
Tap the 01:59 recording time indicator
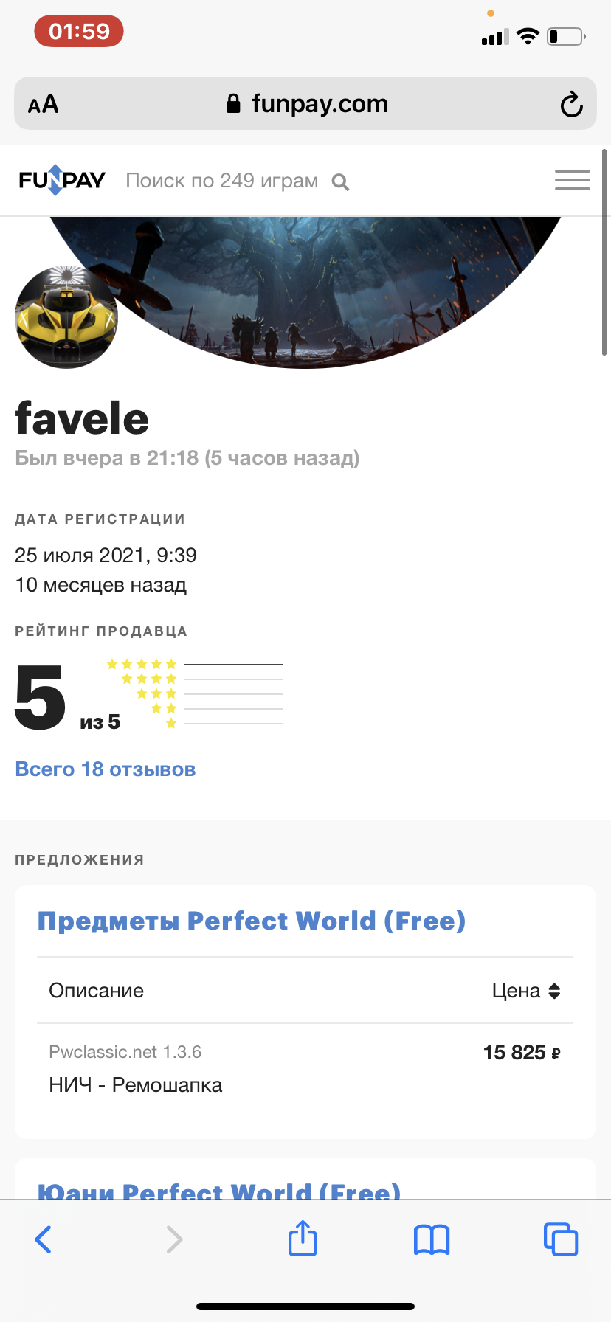coord(79,32)
